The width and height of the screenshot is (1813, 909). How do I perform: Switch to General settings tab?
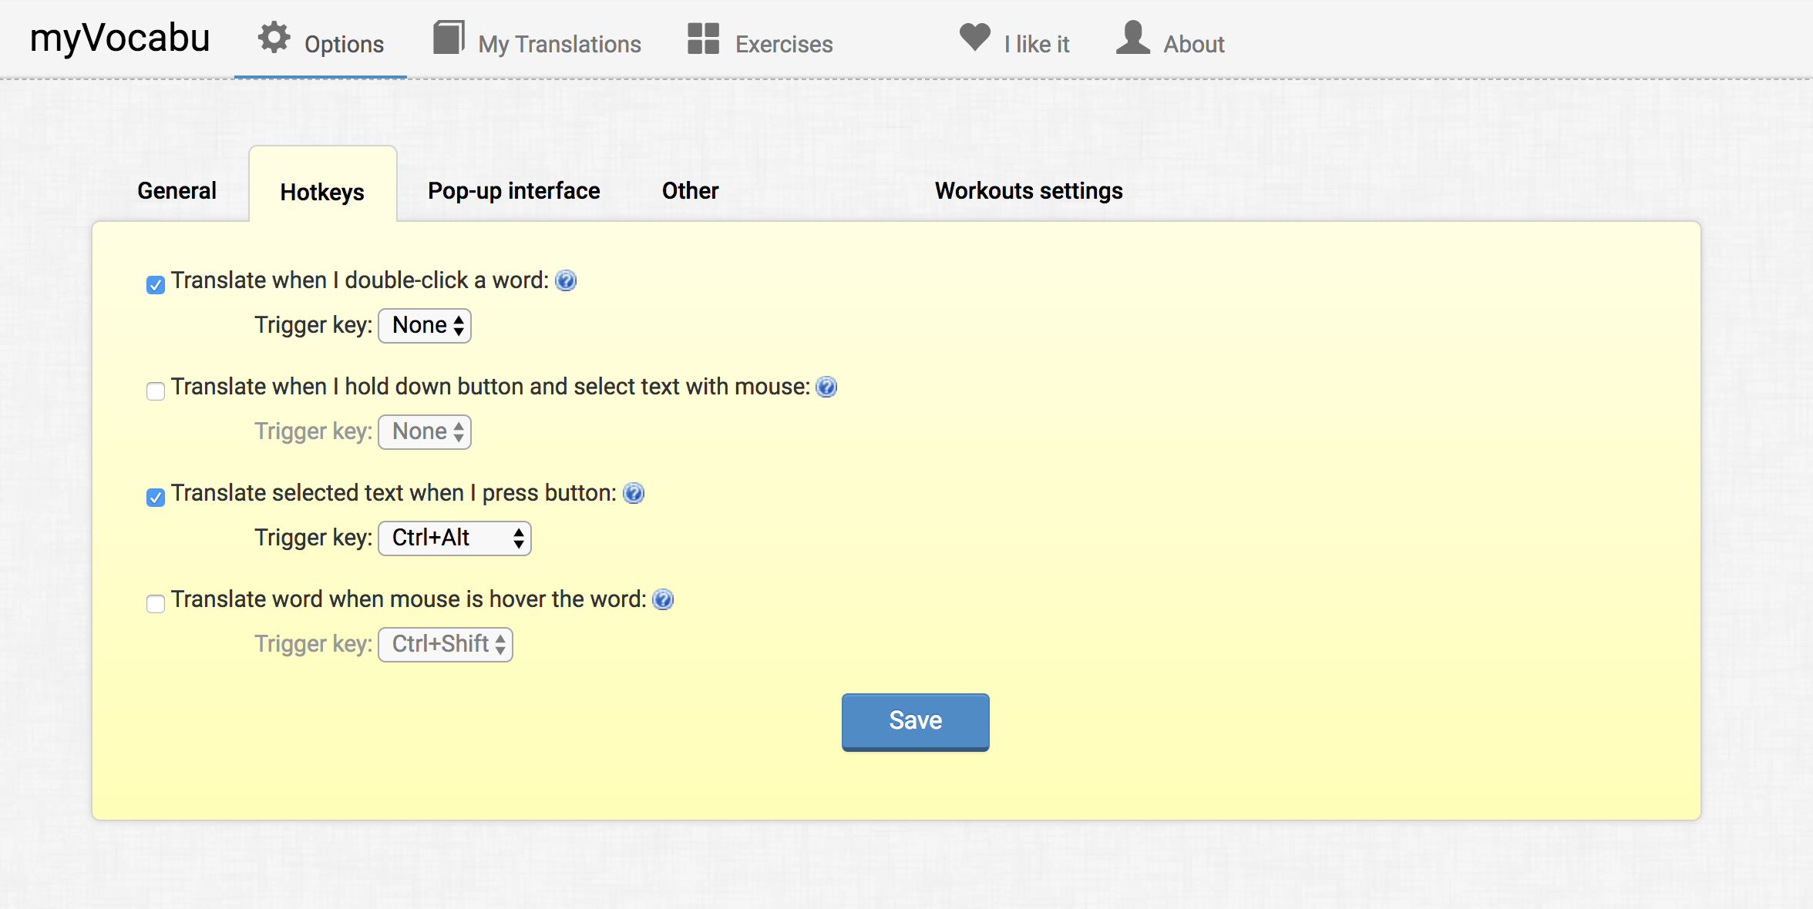pyautogui.click(x=175, y=189)
